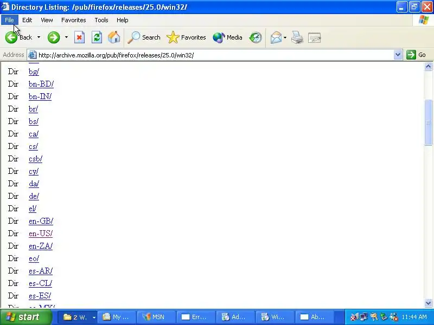Open the Edit menu

coord(27,20)
